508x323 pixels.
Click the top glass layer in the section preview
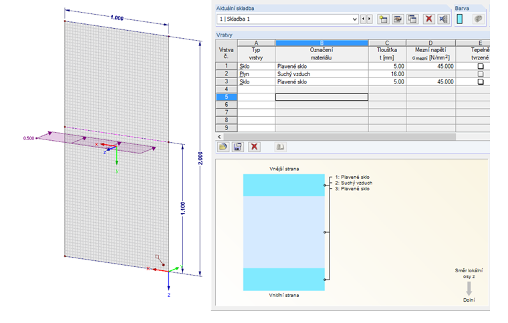284,186
